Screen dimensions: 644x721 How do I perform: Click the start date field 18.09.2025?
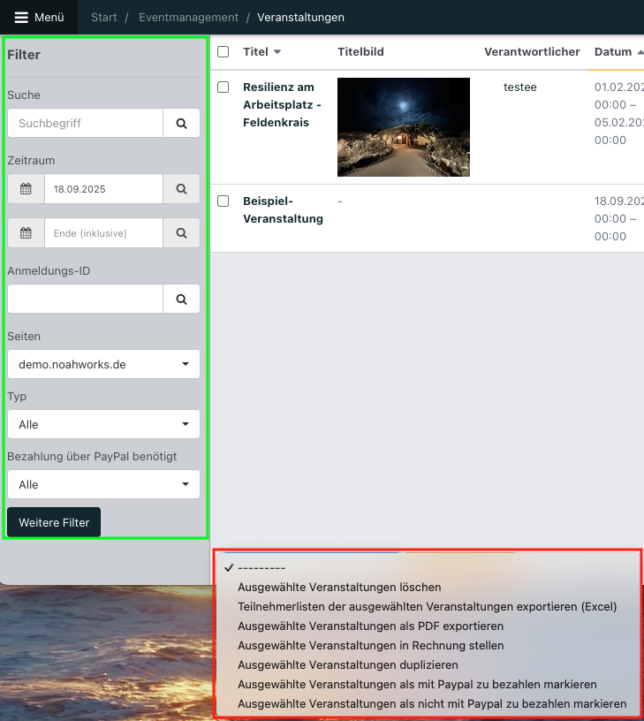point(104,189)
